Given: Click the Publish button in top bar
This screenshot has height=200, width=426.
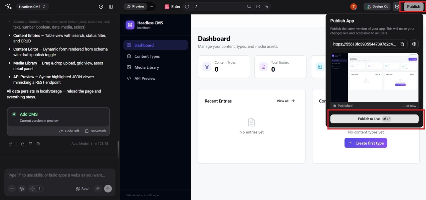Looking at the screenshot, I should (x=413, y=7).
